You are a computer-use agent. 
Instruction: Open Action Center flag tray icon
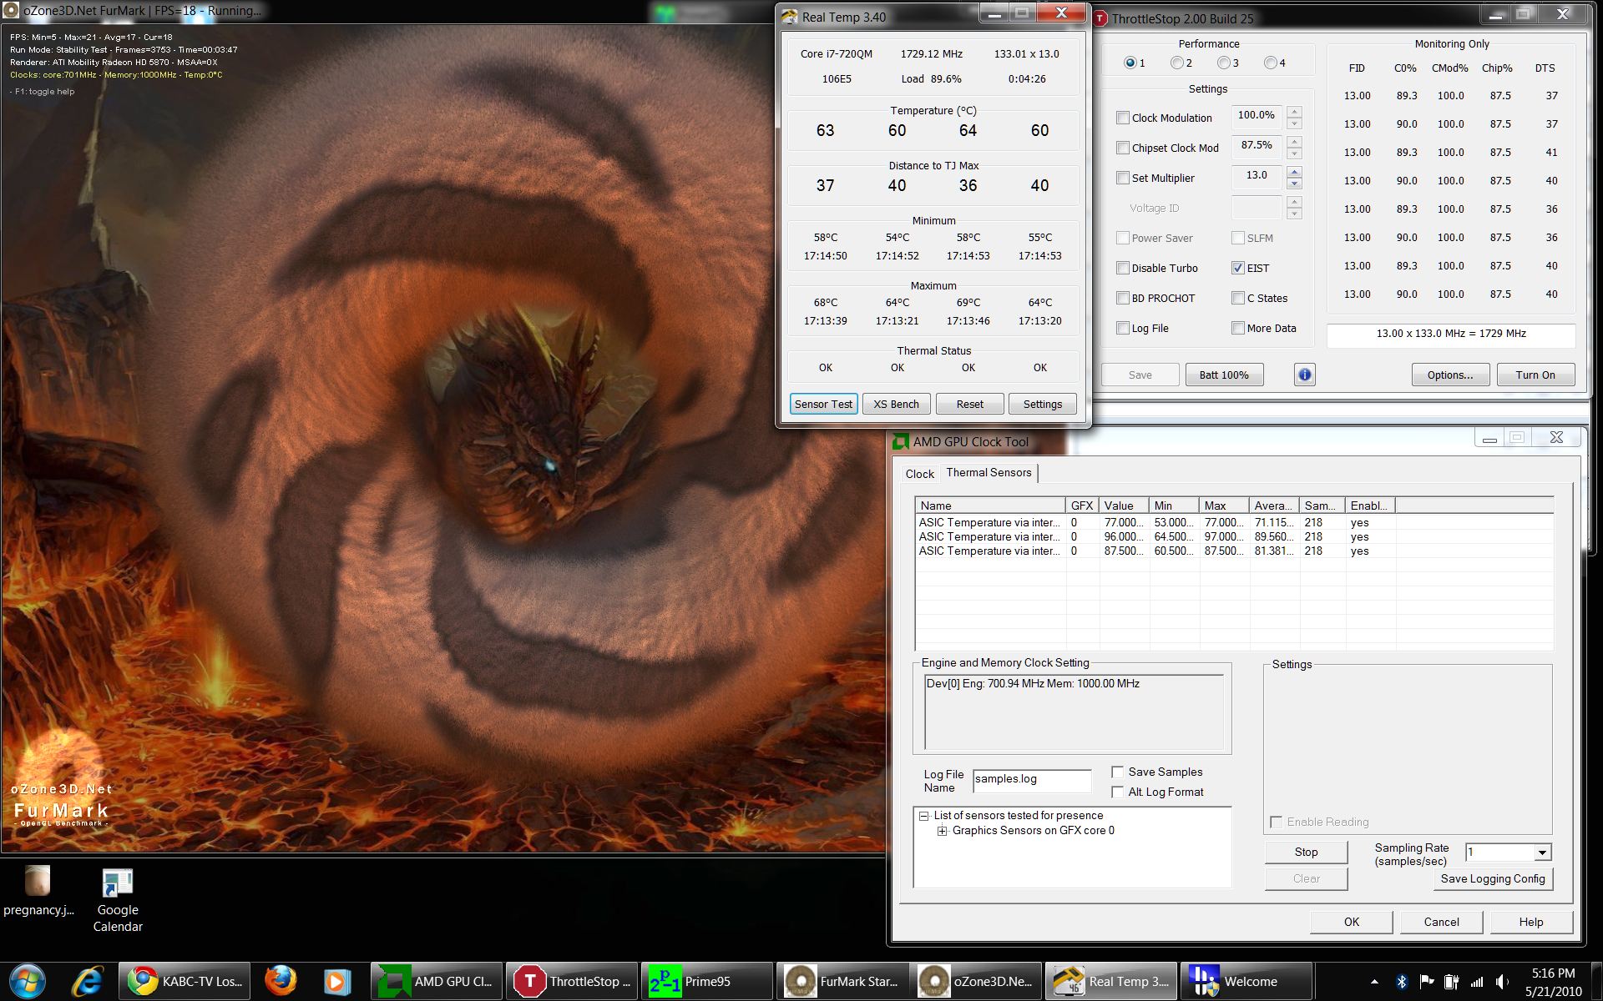(x=1426, y=982)
